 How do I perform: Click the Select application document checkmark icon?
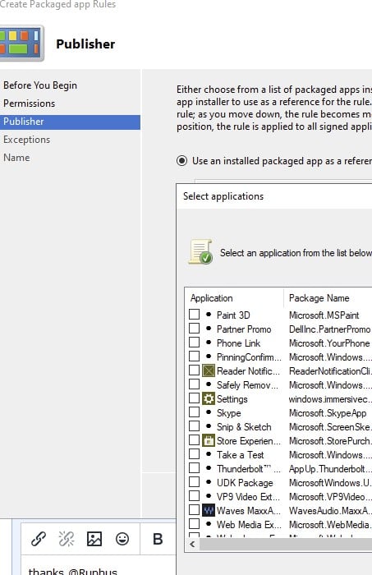click(200, 251)
